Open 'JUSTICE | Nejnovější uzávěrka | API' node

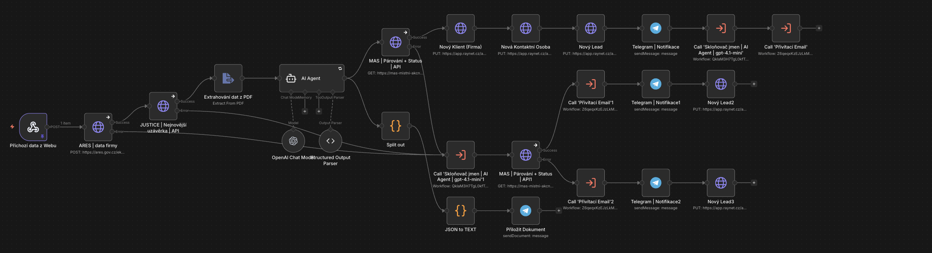coord(163,106)
